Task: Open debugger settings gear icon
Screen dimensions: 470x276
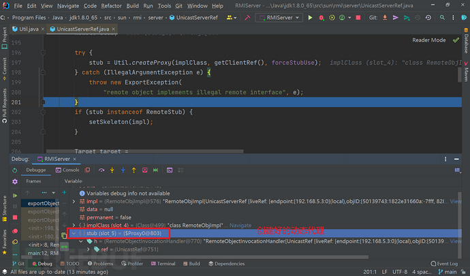Action: 15,181
